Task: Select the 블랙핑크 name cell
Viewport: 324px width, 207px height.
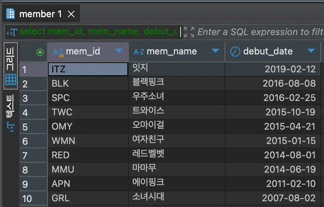Action: point(177,84)
